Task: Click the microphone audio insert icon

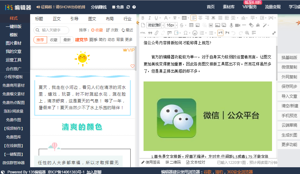Action: pyautogui.click(x=231, y=25)
